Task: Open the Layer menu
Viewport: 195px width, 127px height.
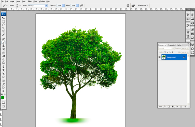Action: 18,1
